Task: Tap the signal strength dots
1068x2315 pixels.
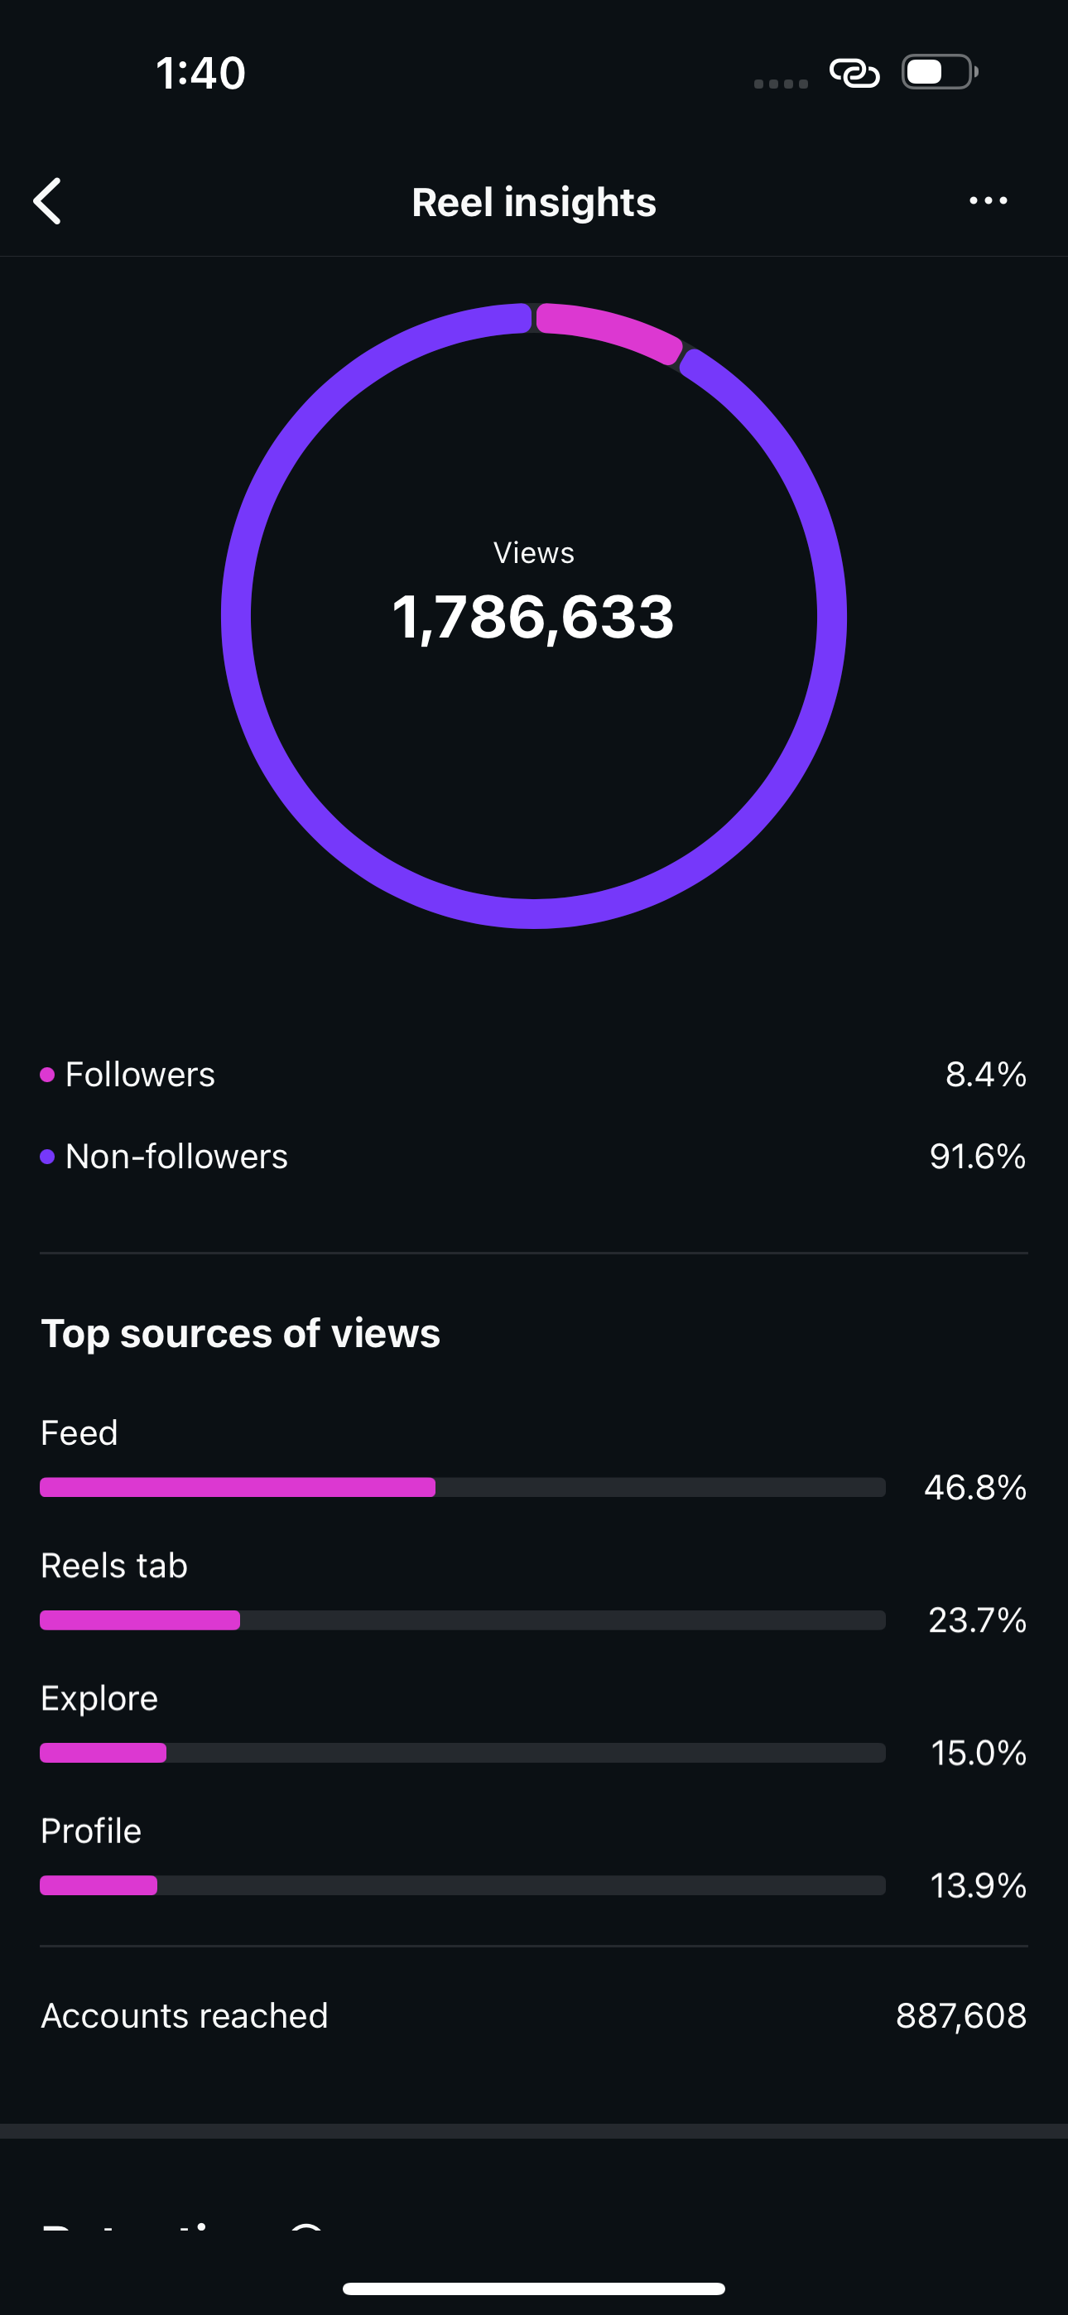Action: point(781,84)
